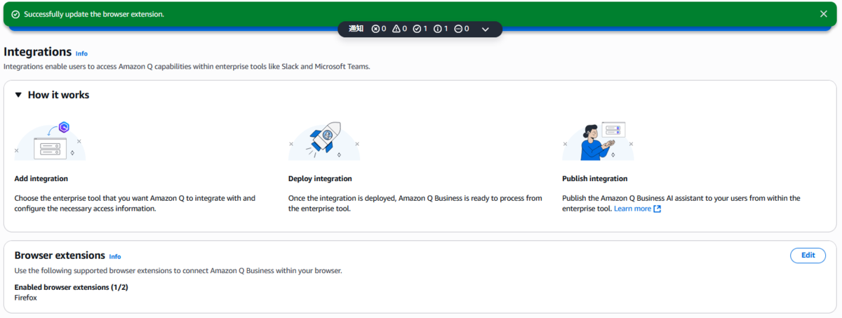The height and width of the screenshot is (318, 842).
Task: Click the external link icon after Learn more
Action: (657, 208)
